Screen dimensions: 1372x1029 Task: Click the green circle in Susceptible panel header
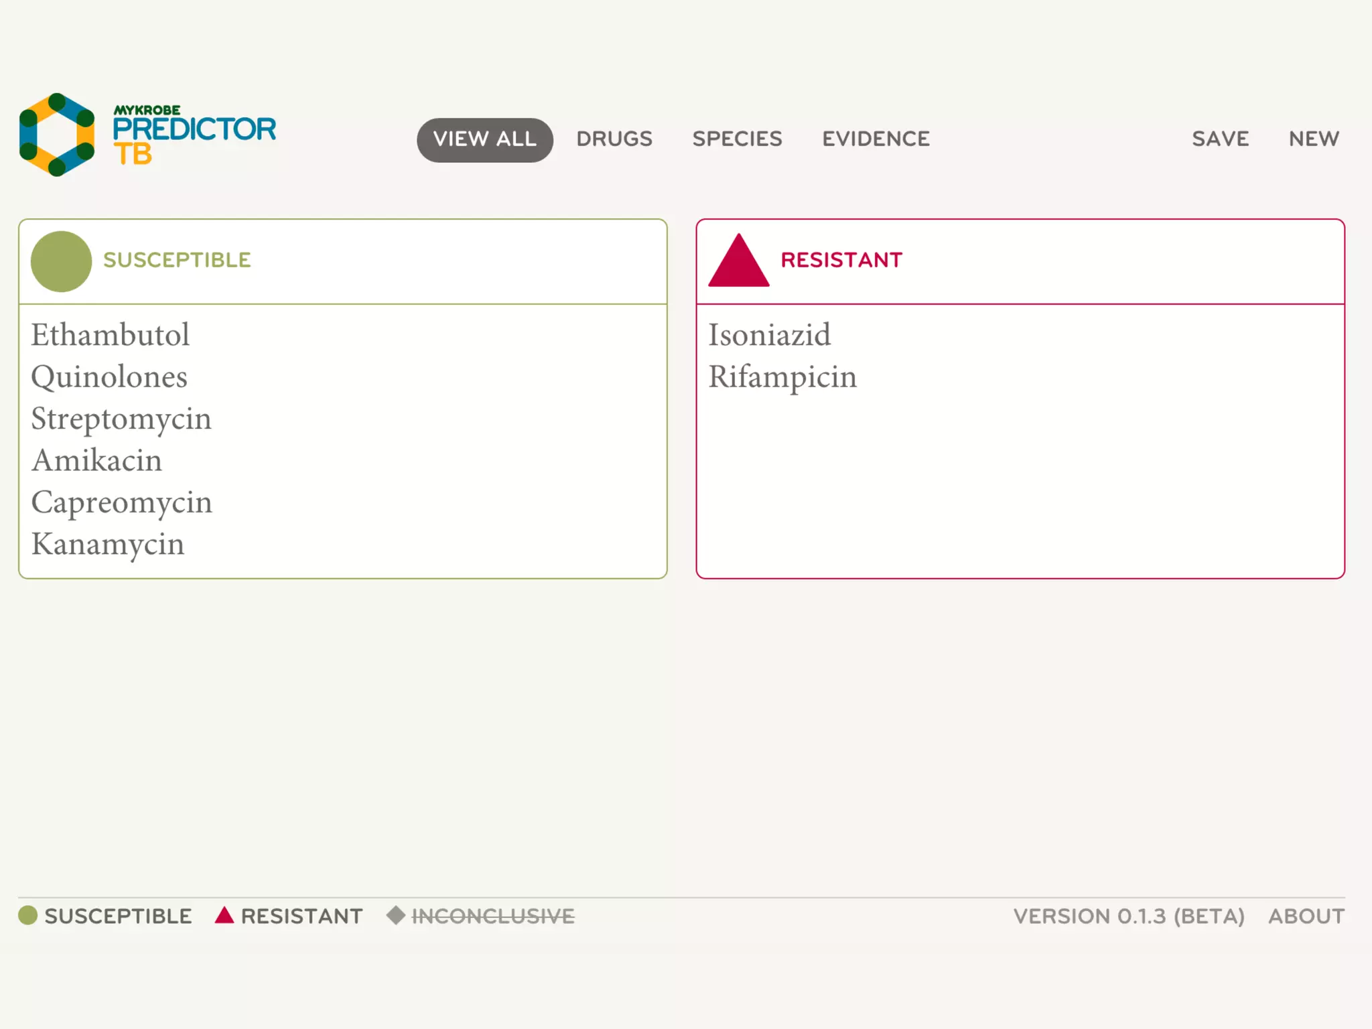tap(61, 261)
